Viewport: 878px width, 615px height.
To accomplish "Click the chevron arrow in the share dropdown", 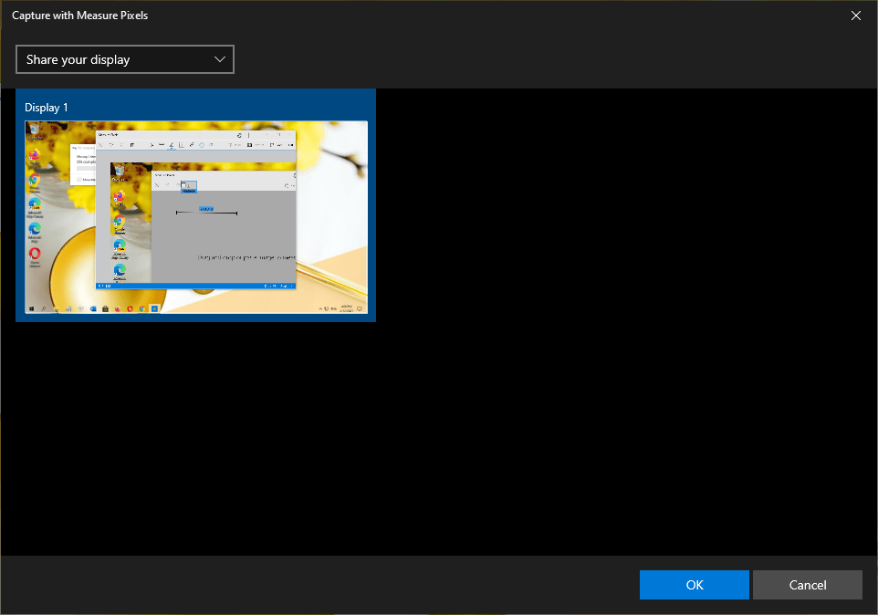I will click(x=219, y=59).
